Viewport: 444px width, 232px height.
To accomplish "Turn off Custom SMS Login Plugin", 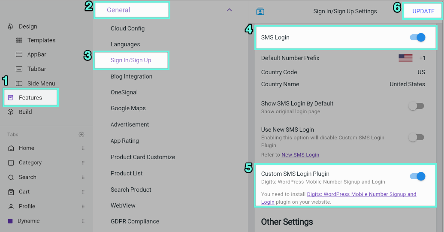I will click(417, 176).
